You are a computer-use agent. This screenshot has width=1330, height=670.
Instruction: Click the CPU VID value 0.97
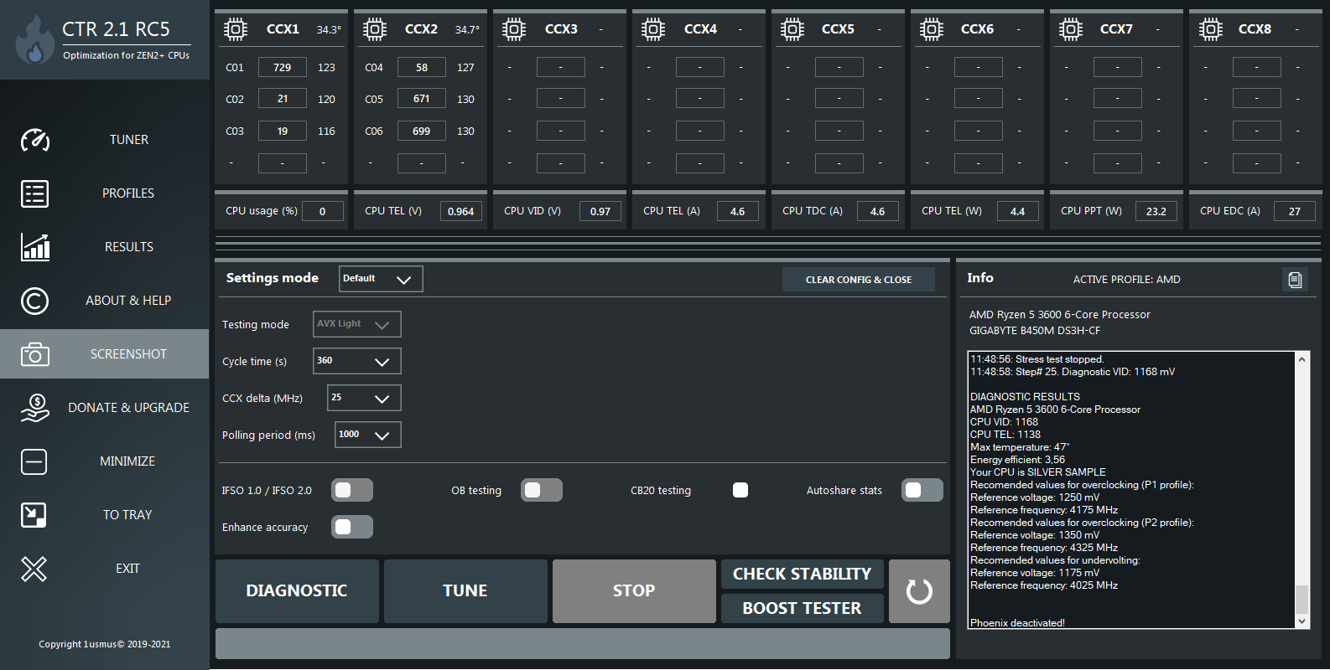pyautogui.click(x=600, y=211)
